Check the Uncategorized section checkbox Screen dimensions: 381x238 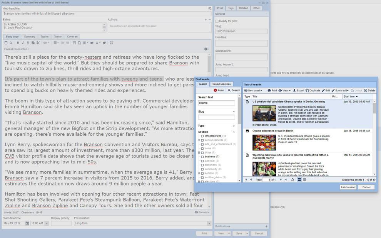coord(202,136)
